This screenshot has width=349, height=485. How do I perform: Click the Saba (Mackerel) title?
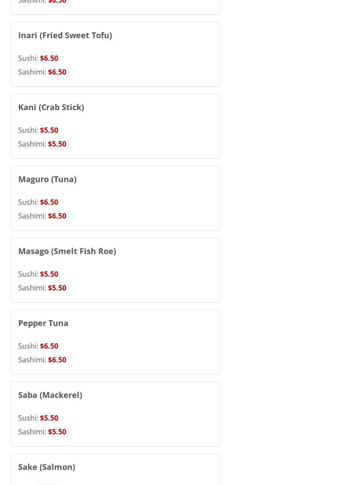pos(50,395)
